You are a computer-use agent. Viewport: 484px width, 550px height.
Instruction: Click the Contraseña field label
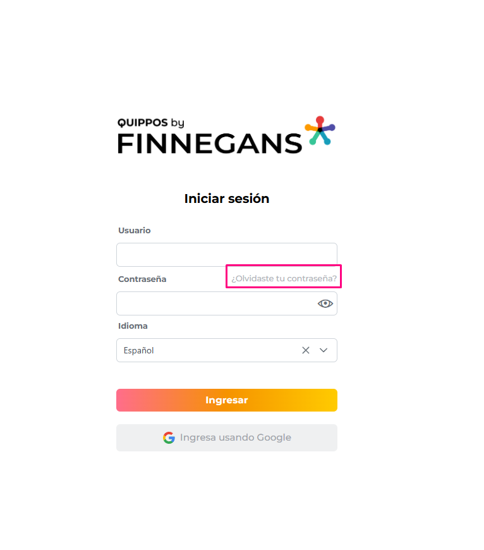point(142,279)
